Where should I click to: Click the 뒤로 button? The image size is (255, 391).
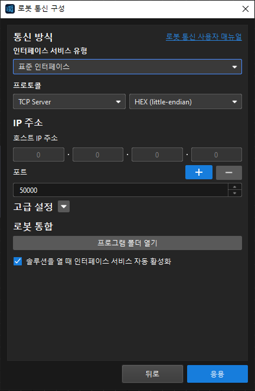tap(152, 374)
